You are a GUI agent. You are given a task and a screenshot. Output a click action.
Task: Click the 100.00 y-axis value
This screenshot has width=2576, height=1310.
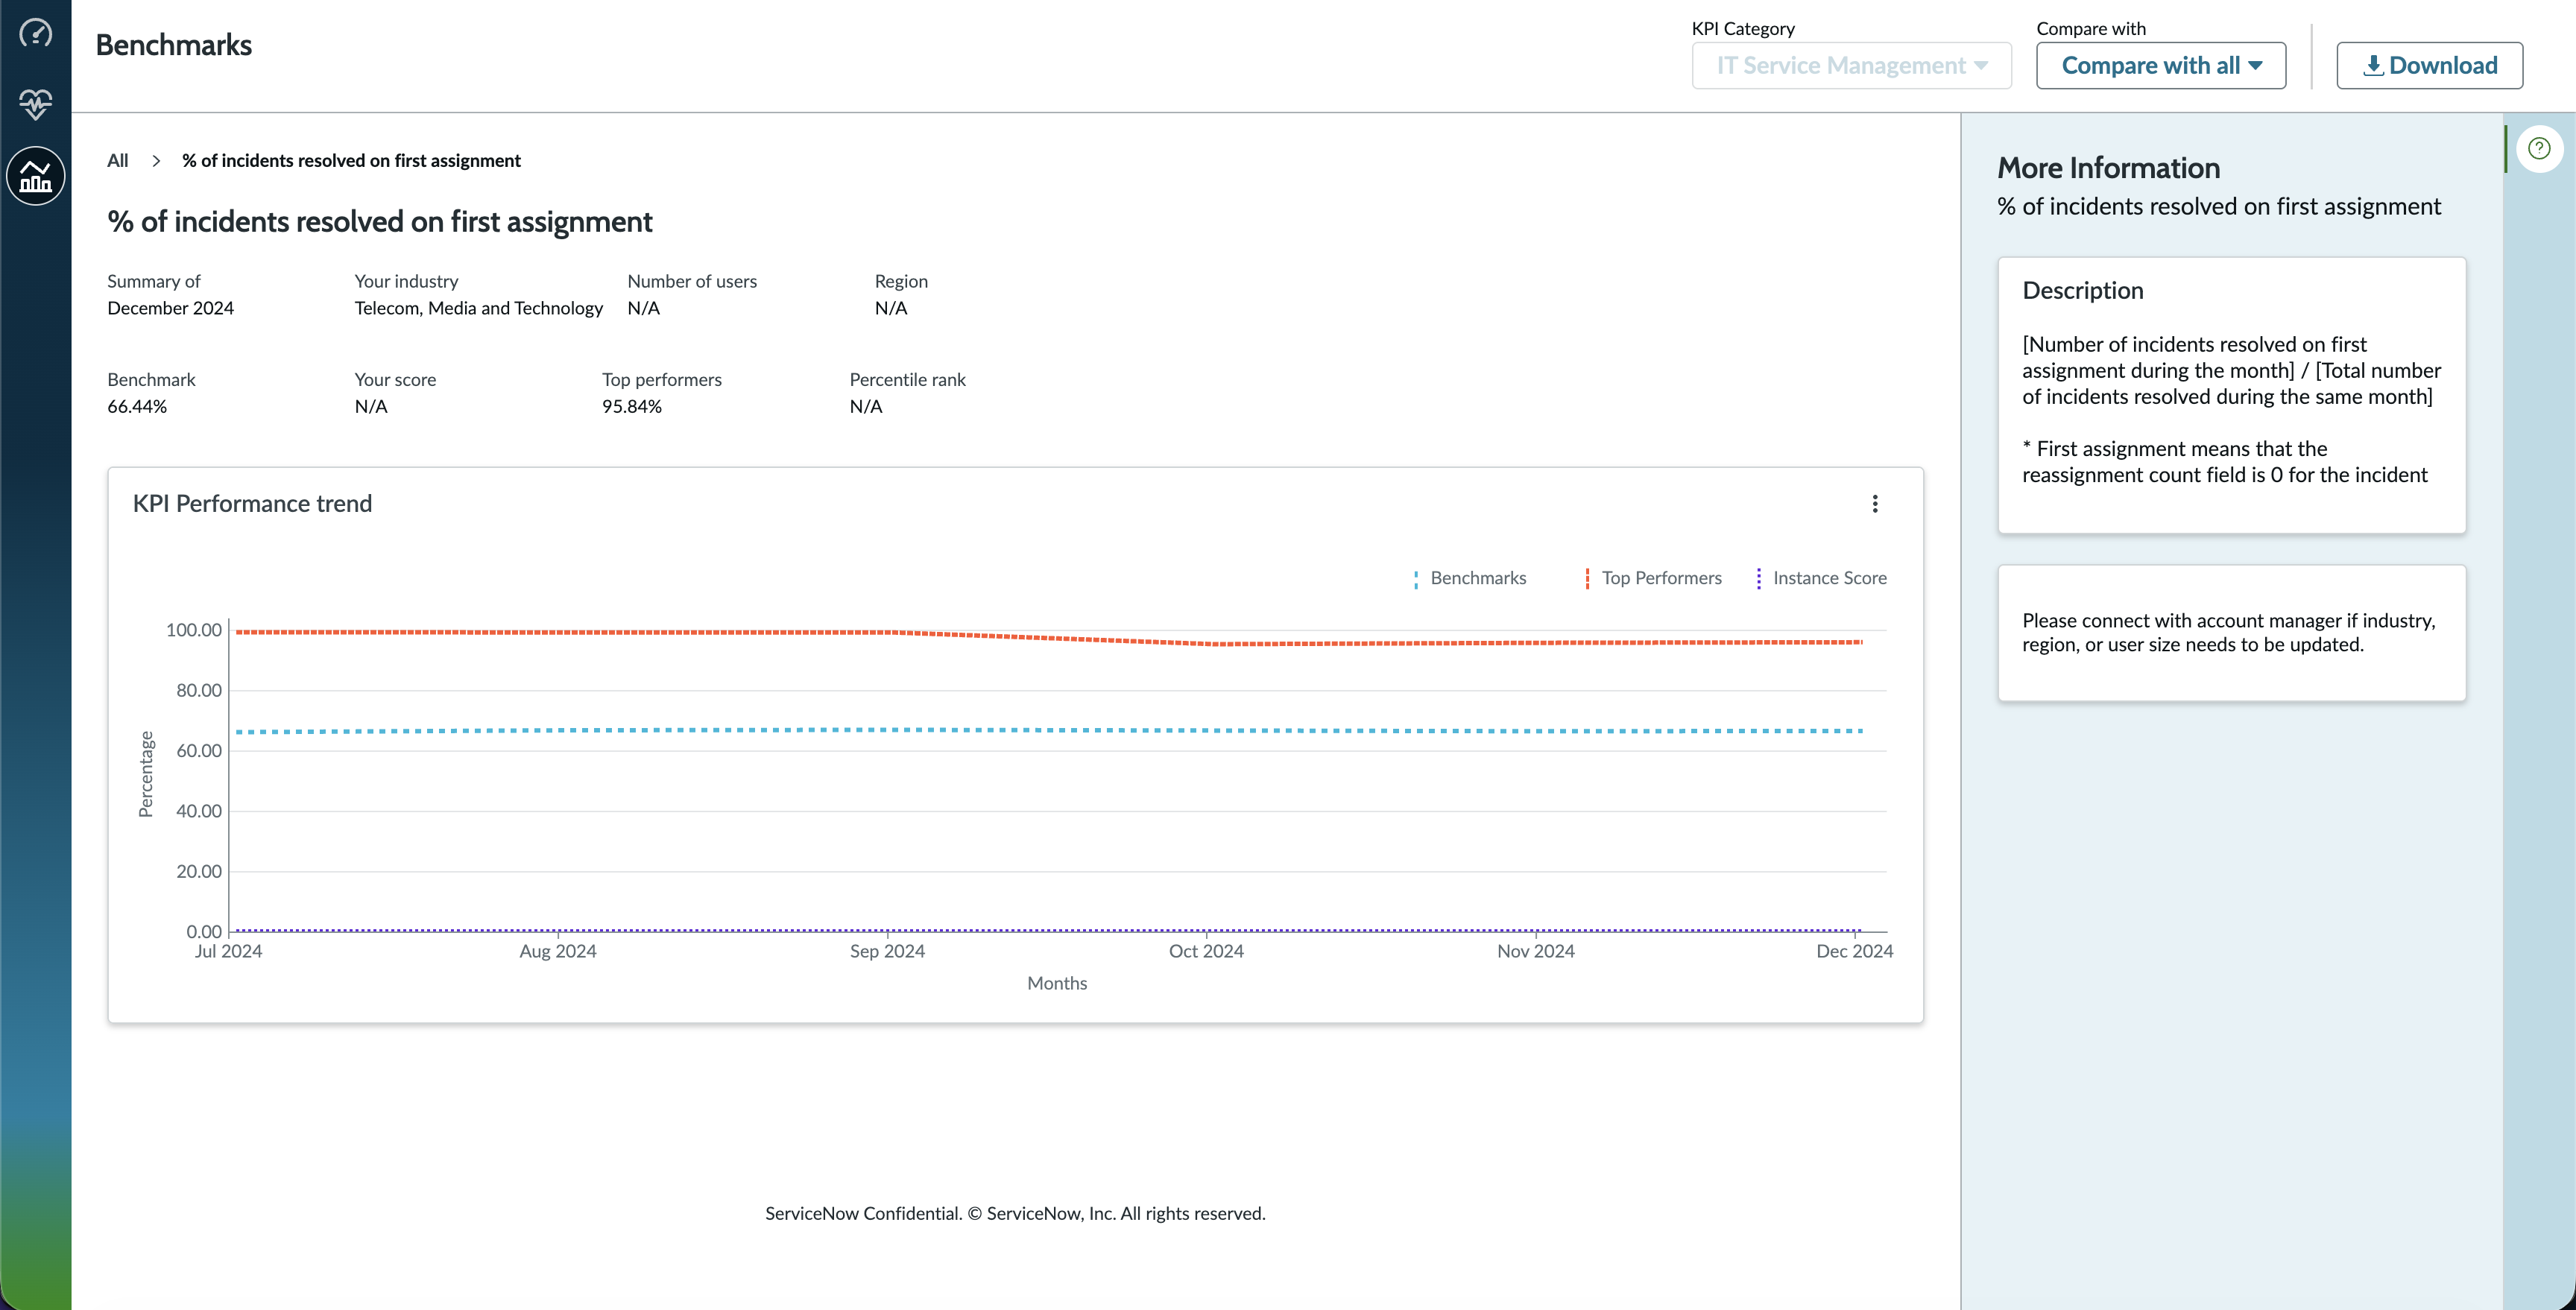(194, 630)
